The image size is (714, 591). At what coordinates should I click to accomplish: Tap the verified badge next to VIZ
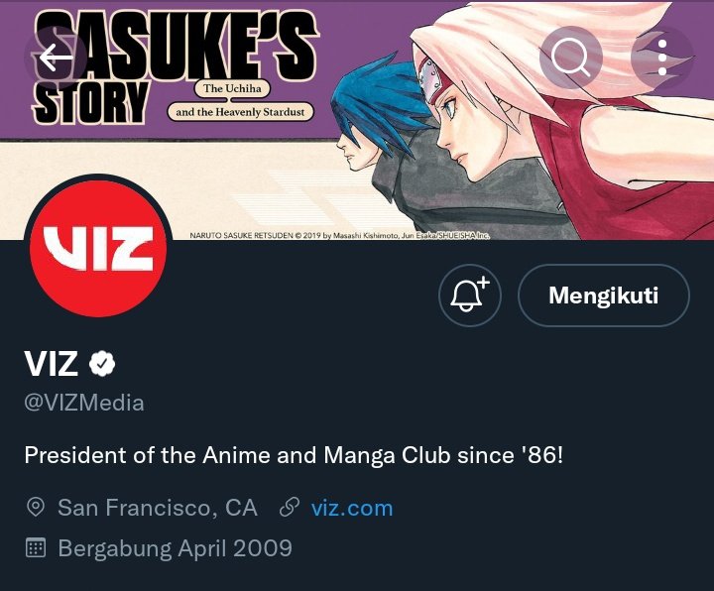[102, 363]
